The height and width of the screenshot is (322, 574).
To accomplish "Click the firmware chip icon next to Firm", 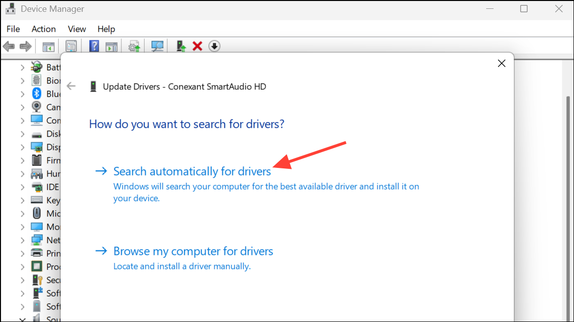I will coord(37,161).
